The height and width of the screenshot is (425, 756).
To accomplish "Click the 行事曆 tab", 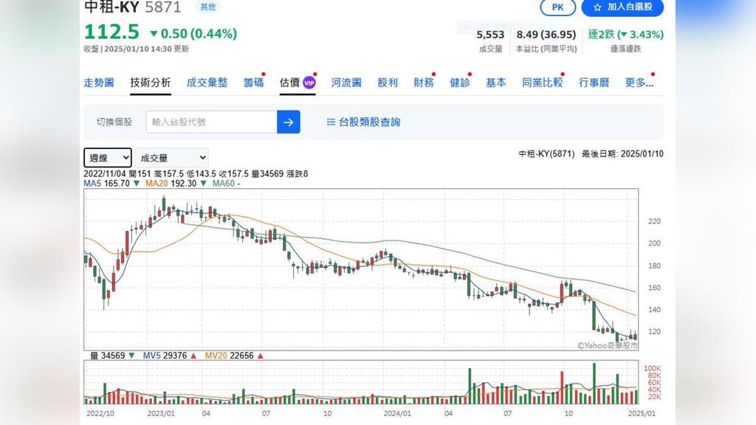I will pos(594,83).
